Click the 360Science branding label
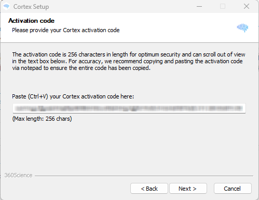The width and height of the screenshot is (259, 200). (18, 175)
